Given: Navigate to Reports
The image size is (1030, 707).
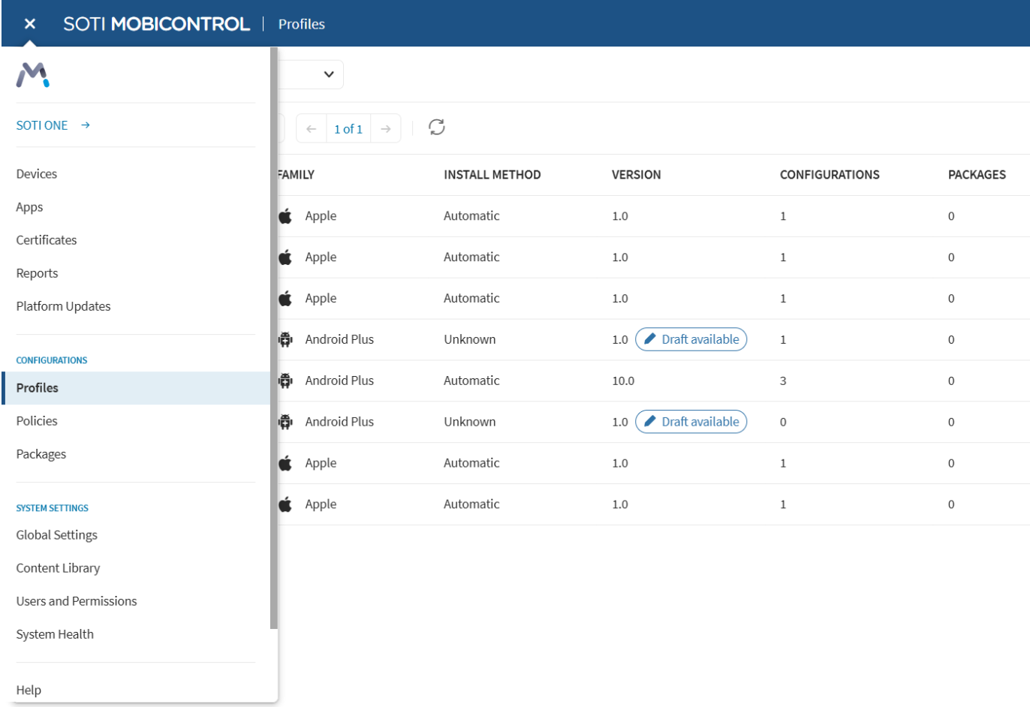Looking at the screenshot, I should (x=37, y=273).
